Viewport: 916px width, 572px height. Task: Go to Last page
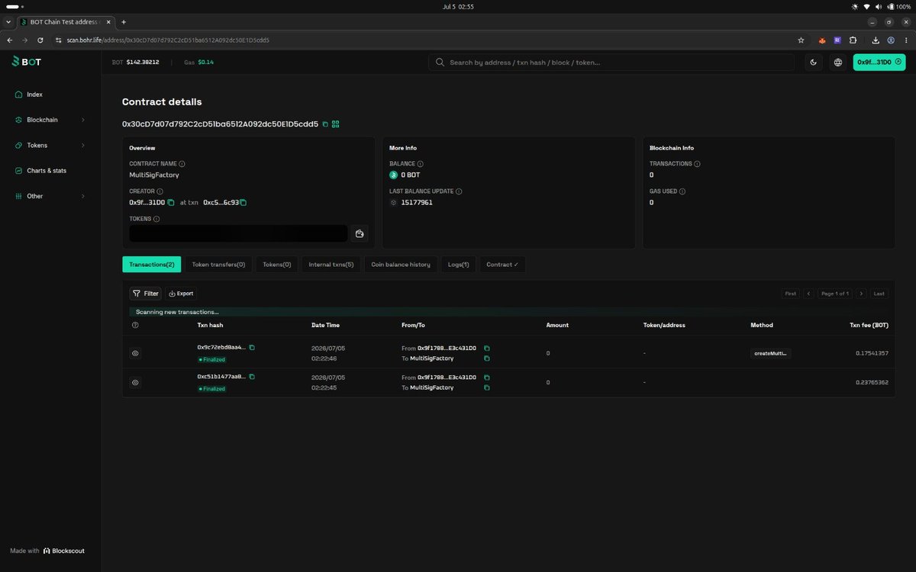pyautogui.click(x=879, y=294)
